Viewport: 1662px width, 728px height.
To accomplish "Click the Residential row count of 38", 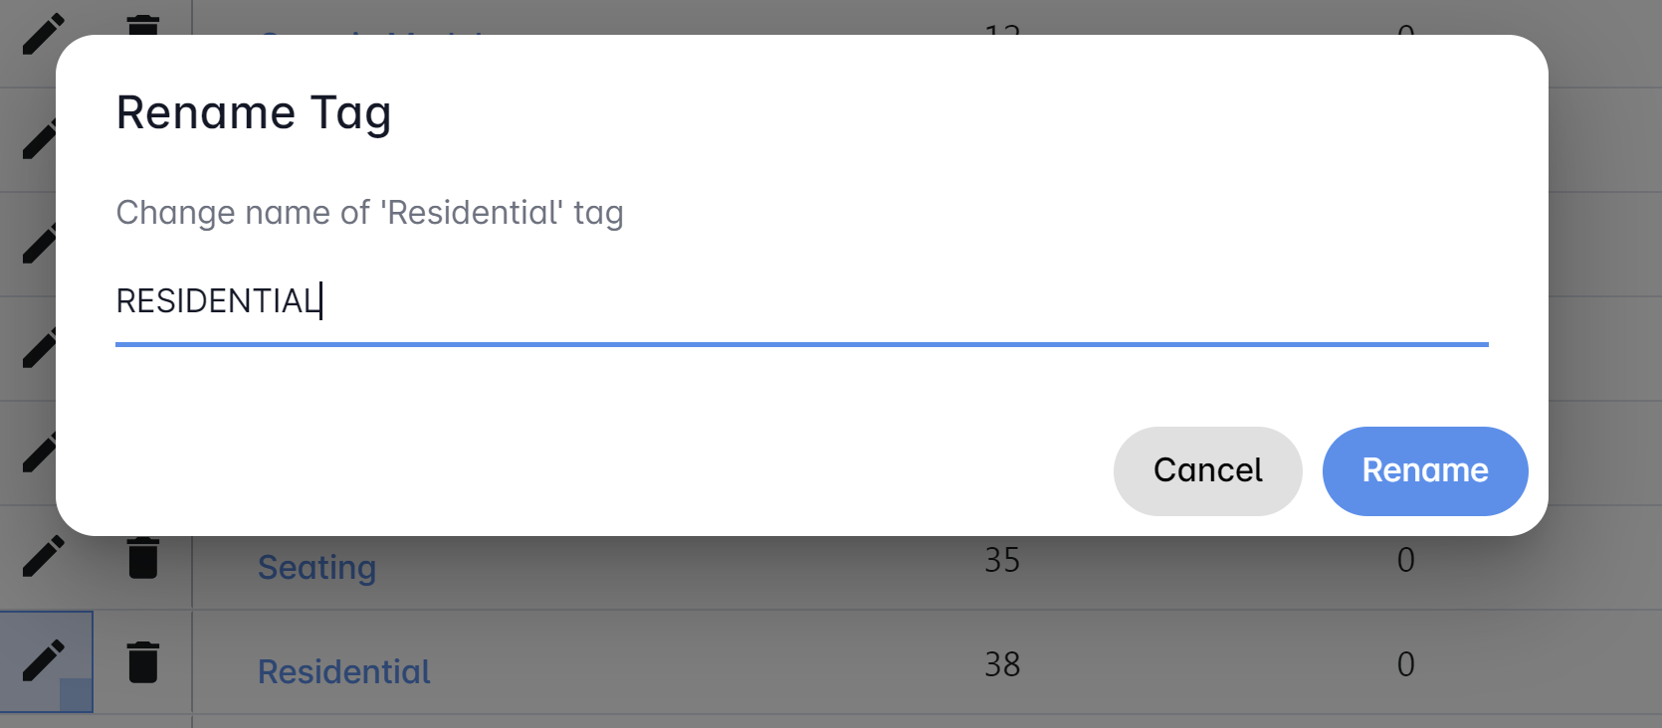I will click(1002, 664).
